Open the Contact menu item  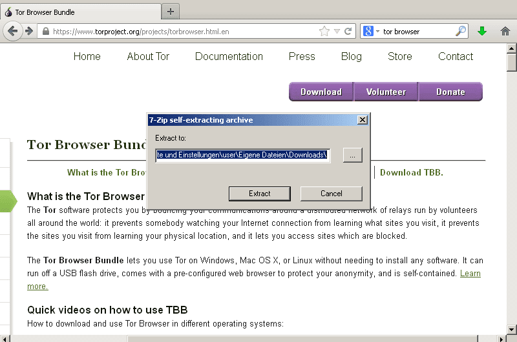pyautogui.click(x=456, y=56)
